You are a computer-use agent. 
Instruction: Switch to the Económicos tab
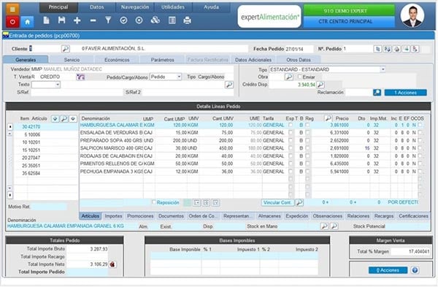[117, 60]
